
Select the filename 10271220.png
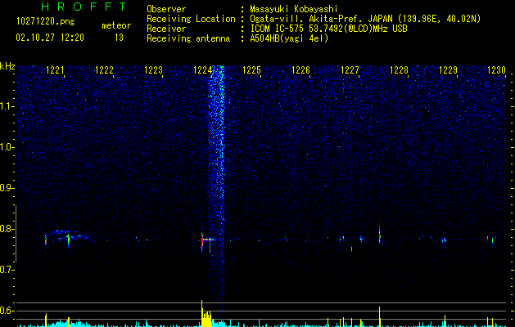[x=46, y=21]
